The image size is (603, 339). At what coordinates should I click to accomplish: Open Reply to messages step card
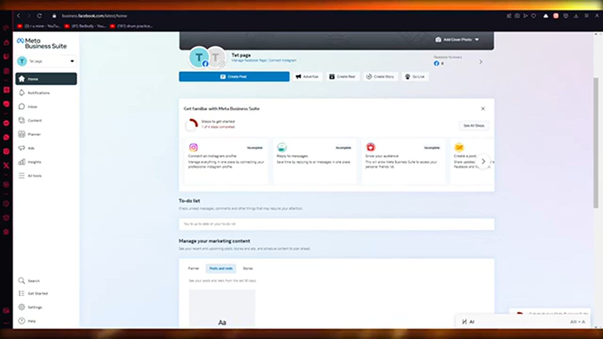point(315,161)
